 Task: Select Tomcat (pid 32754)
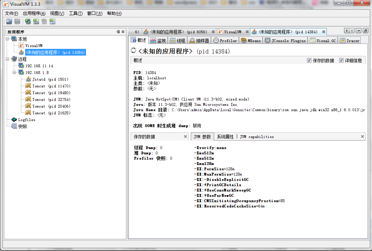point(51,99)
